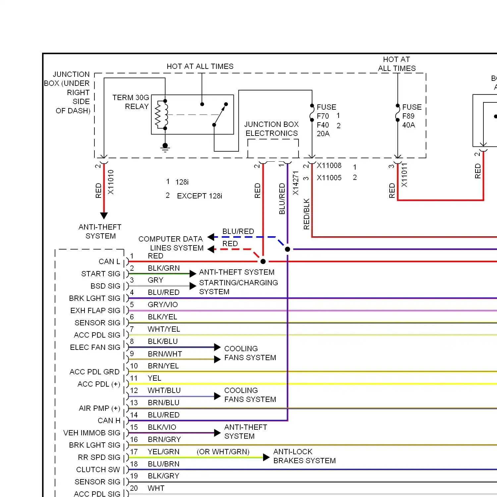Click the WHT/YEL wire color label
Viewport: 497px width, 497px height.
tap(164, 329)
